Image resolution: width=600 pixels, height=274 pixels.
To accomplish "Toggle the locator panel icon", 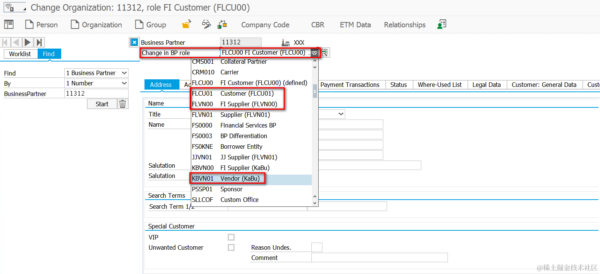I will click(9, 25).
